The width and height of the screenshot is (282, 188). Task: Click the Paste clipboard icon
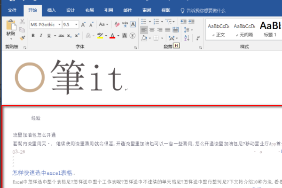click(11, 25)
